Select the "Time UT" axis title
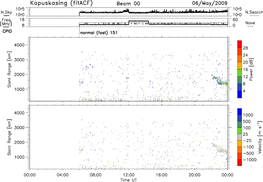Image resolution: width=263 pixels, height=182 pixels. 129,180
